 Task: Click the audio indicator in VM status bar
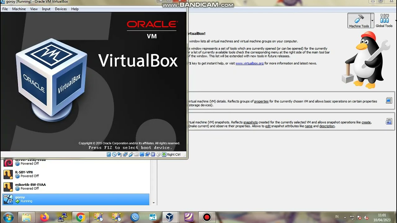tap(119, 154)
